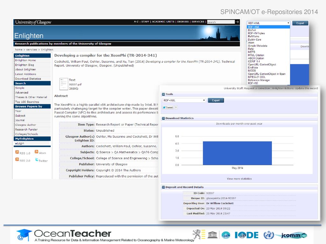Click the OceanTeacher graduation cap logo
Viewport: 326px width, 244px height.
pos(24,235)
